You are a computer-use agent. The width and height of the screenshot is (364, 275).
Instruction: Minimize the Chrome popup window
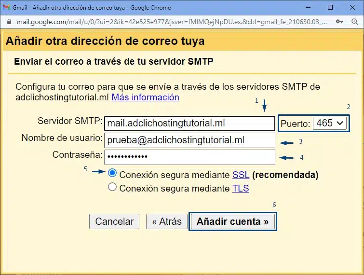pos(308,8)
